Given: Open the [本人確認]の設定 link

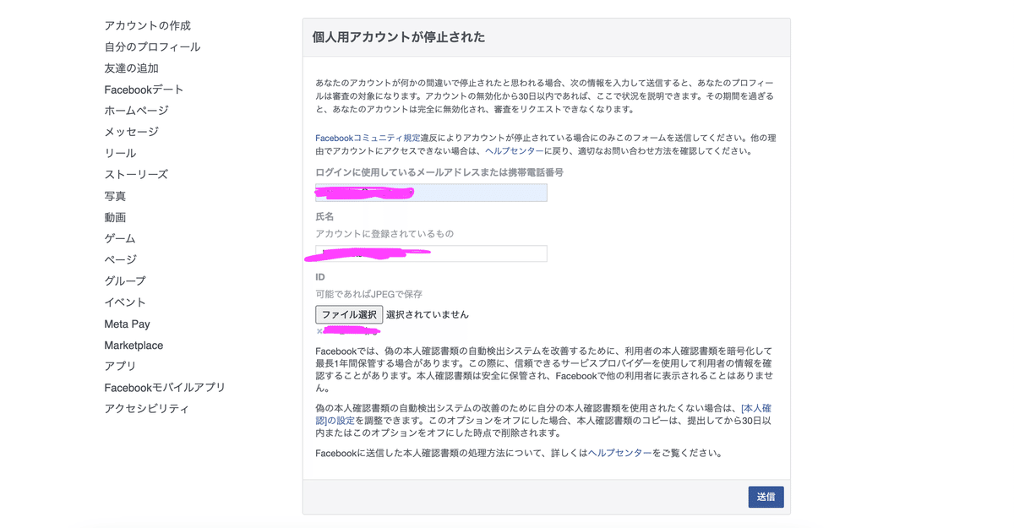Looking at the screenshot, I should [542, 414].
